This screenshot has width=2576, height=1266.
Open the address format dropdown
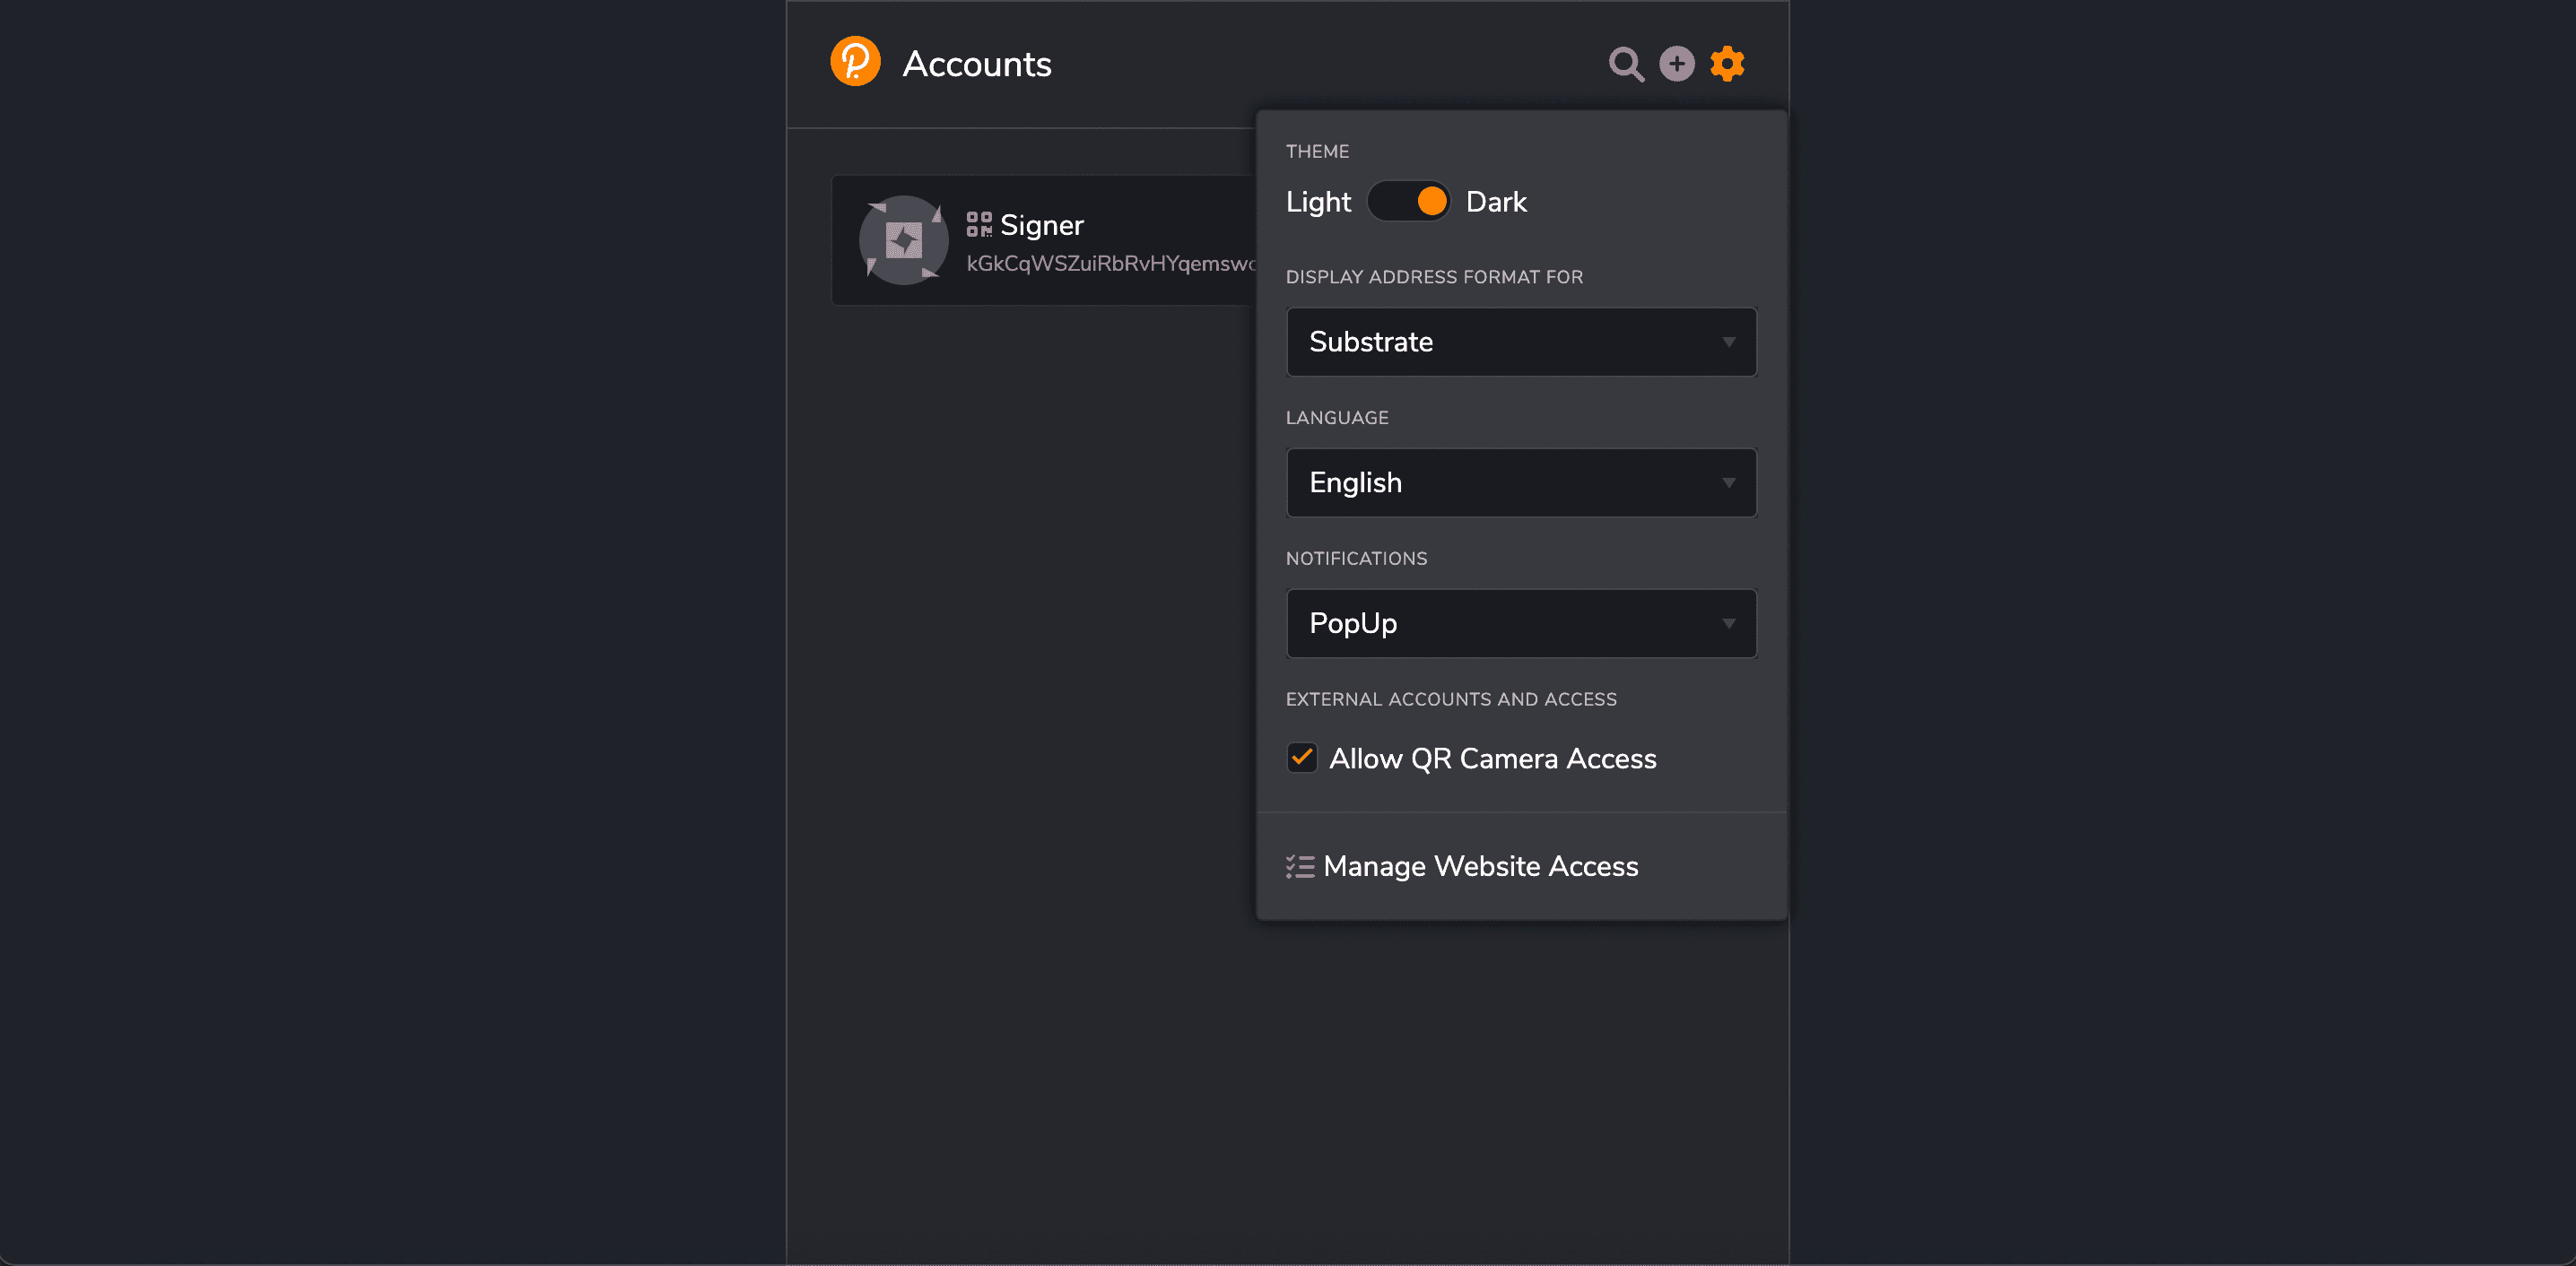point(1520,342)
